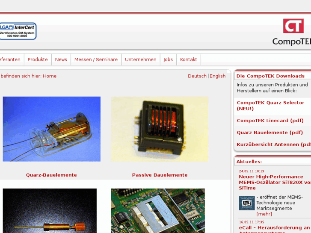Click the green circuit board image

click(158, 211)
